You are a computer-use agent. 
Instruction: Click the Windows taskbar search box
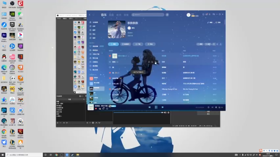click(24, 155)
